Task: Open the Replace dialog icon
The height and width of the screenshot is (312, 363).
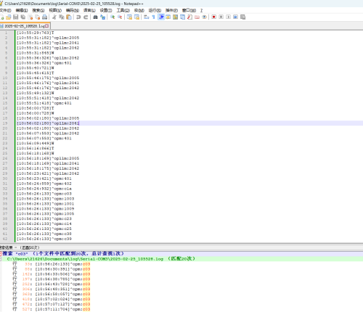Action: [x=102, y=17]
